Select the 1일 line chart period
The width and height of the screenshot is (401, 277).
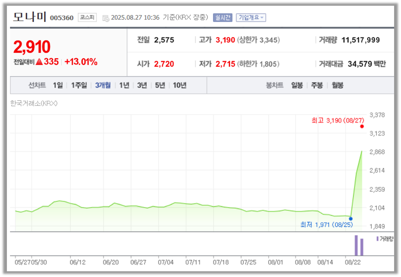[58, 85]
